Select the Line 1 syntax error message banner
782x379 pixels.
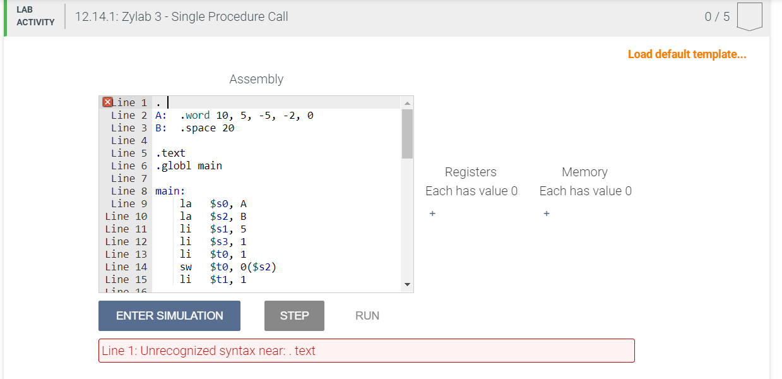pos(366,350)
